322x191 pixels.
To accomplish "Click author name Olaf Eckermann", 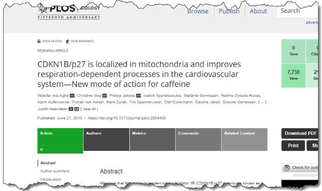I will pos(178,102).
